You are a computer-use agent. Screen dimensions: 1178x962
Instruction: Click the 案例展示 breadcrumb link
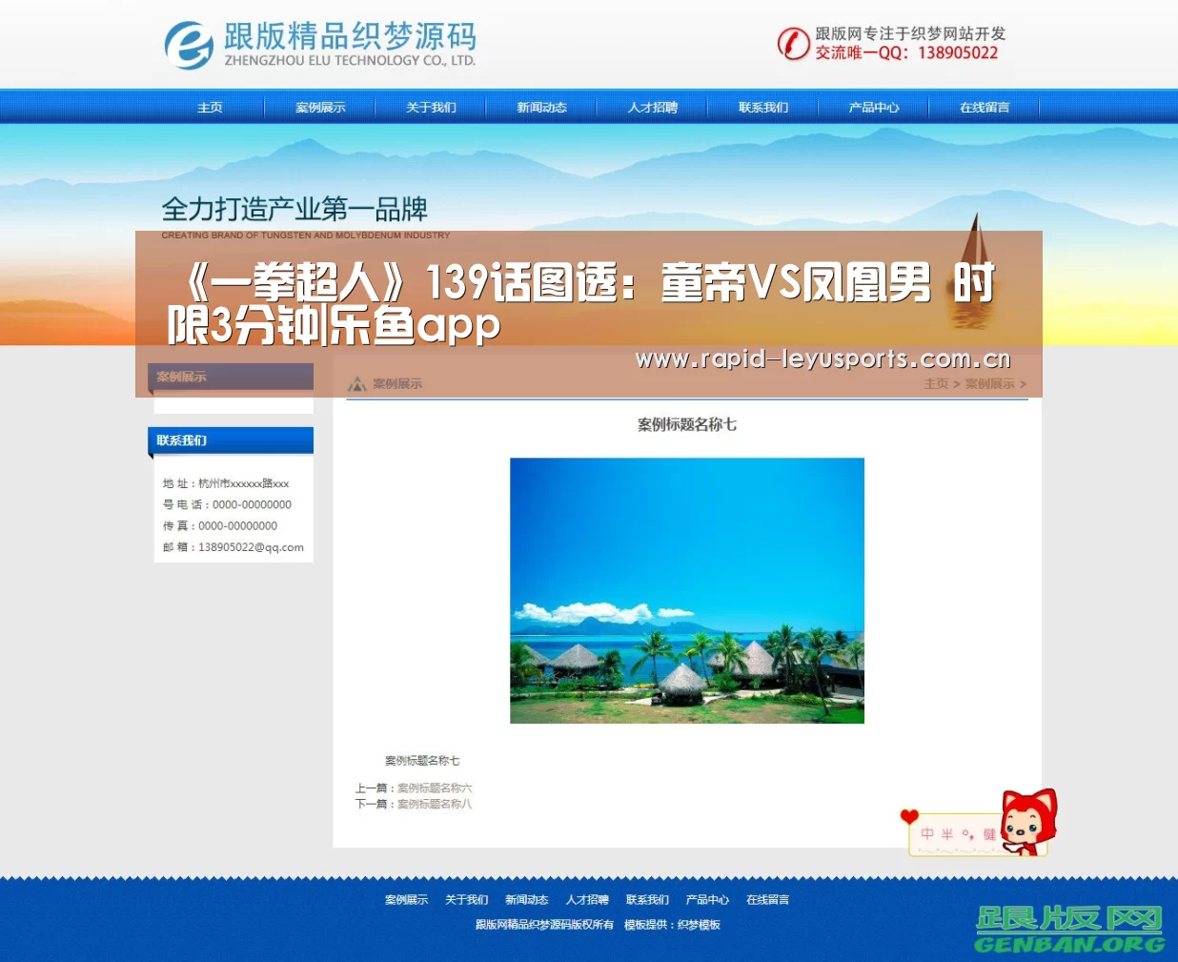[x=989, y=383]
